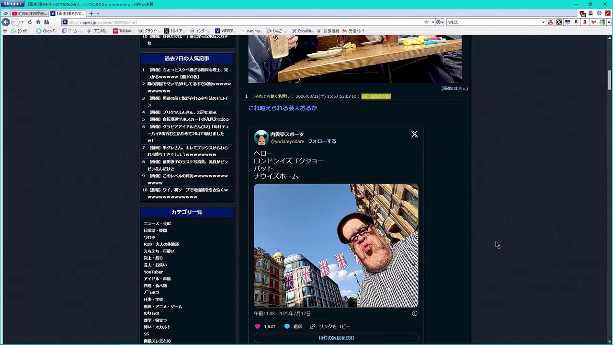Click フォローする on the tweet

click(x=322, y=141)
